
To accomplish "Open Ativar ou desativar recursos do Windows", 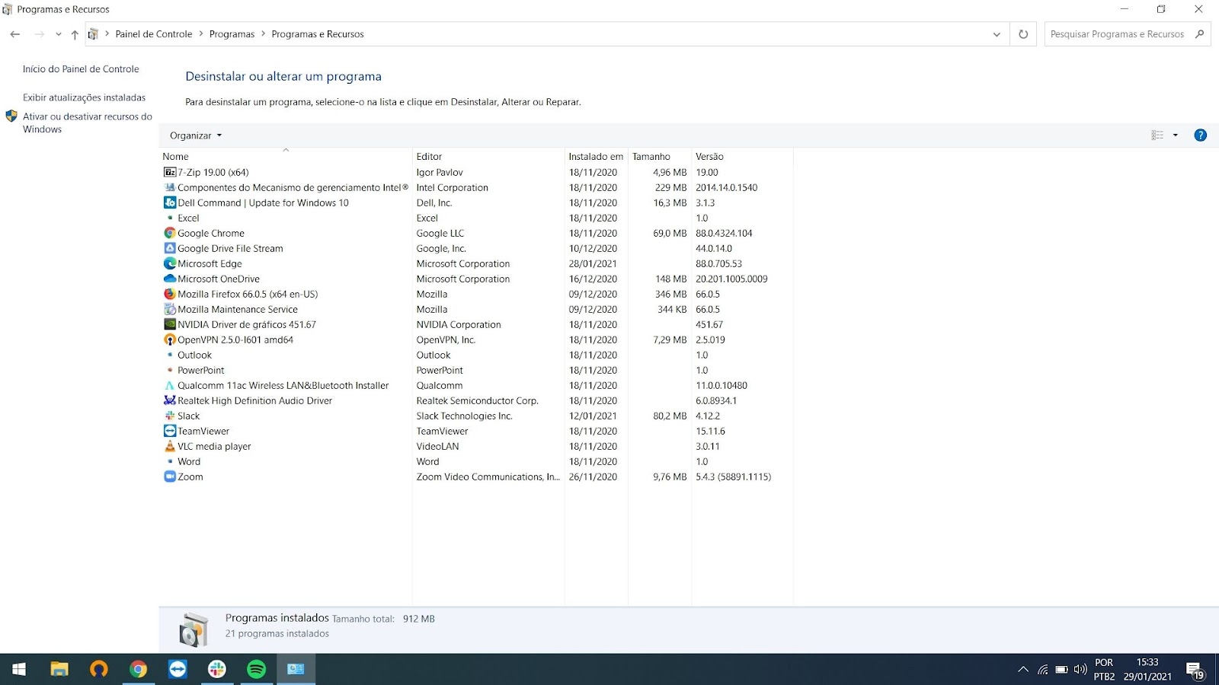I will click(x=88, y=123).
